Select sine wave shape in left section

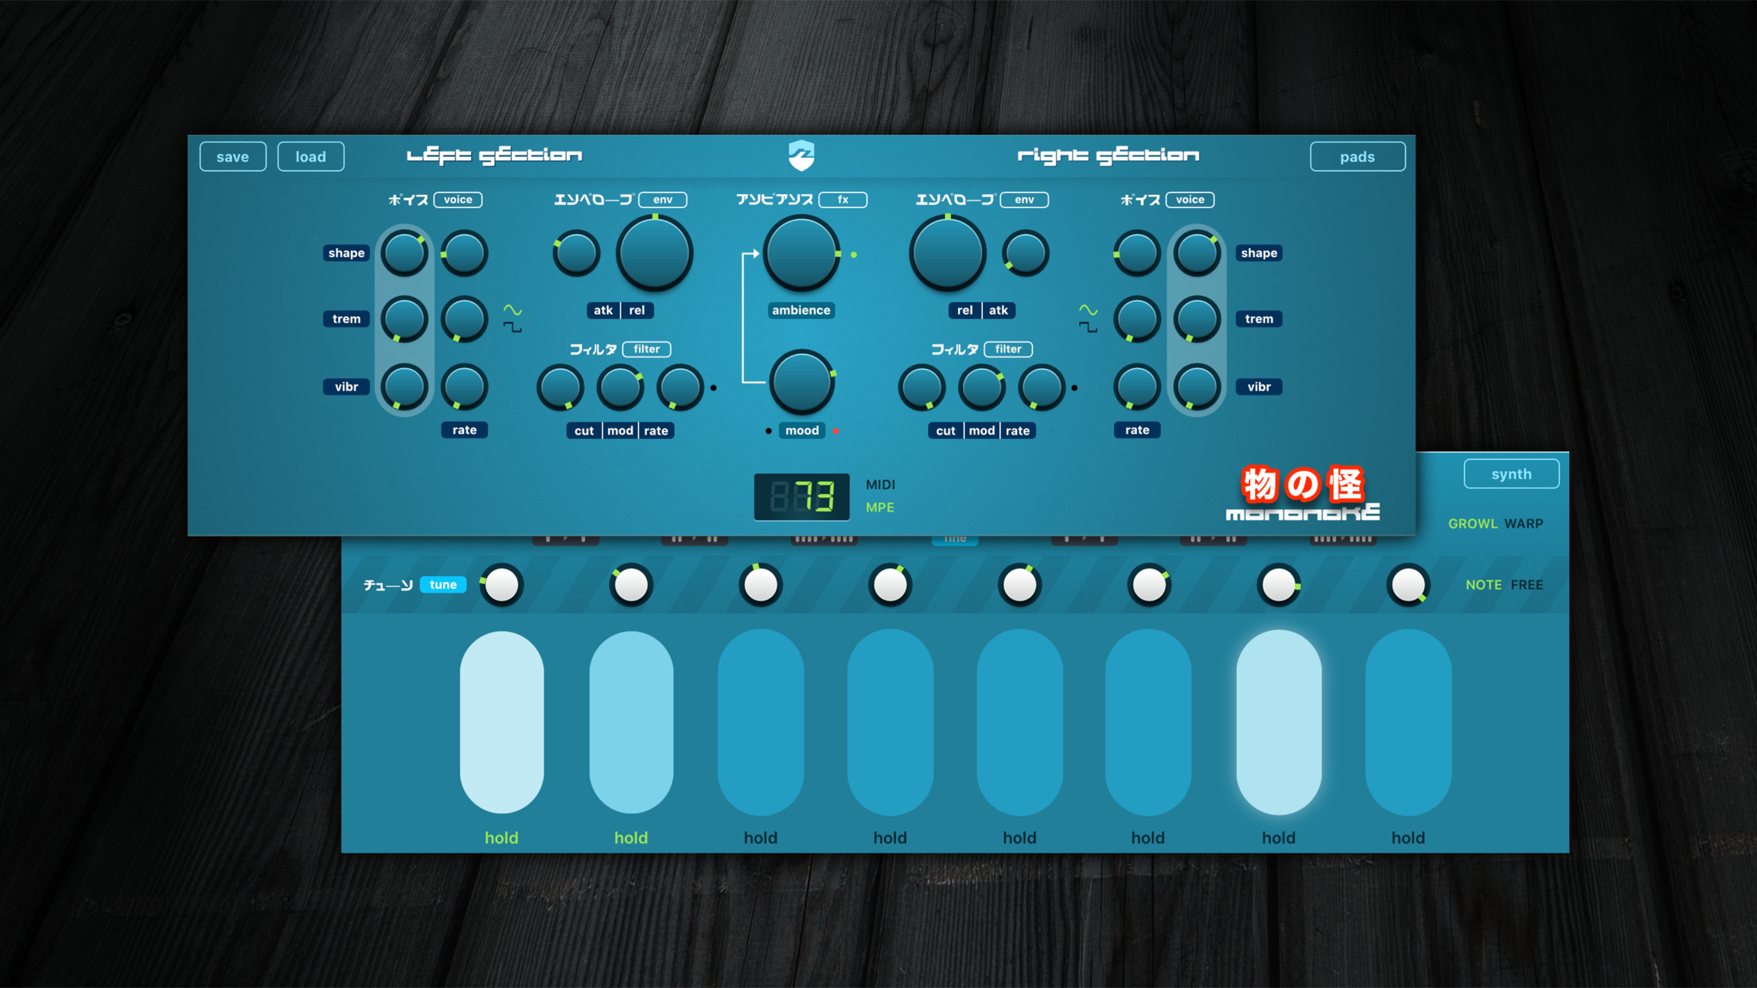click(512, 310)
